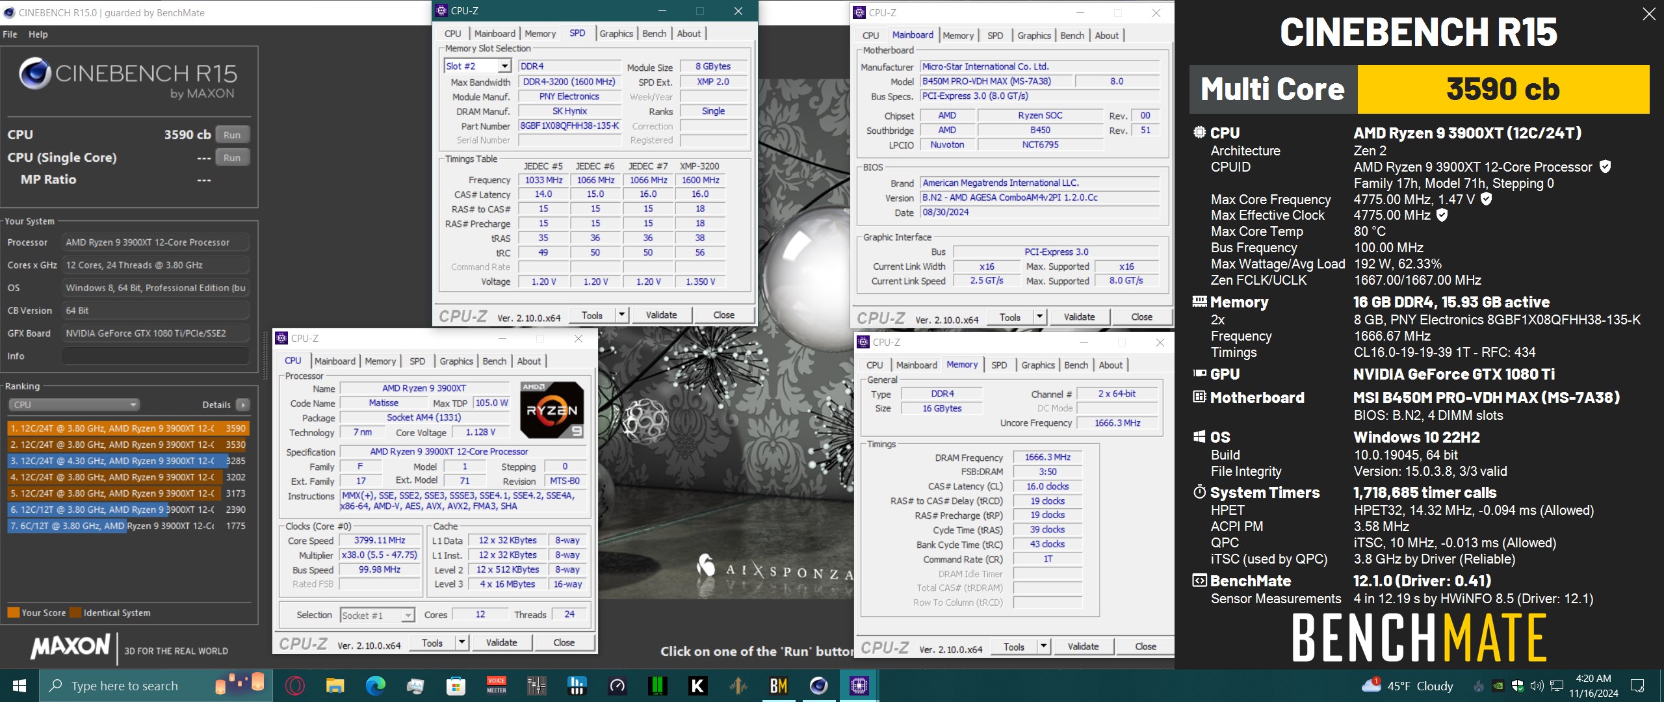The width and height of the screenshot is (1664, 702).
Task: Open the Socket #1 selection dropdown
Action: pos(378,615)
